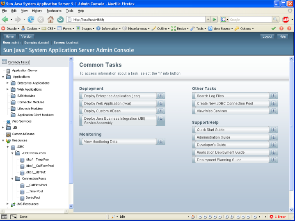Open info for Search Log Files
This screenshot has width=295, height=221.
[x=274, y=96]
